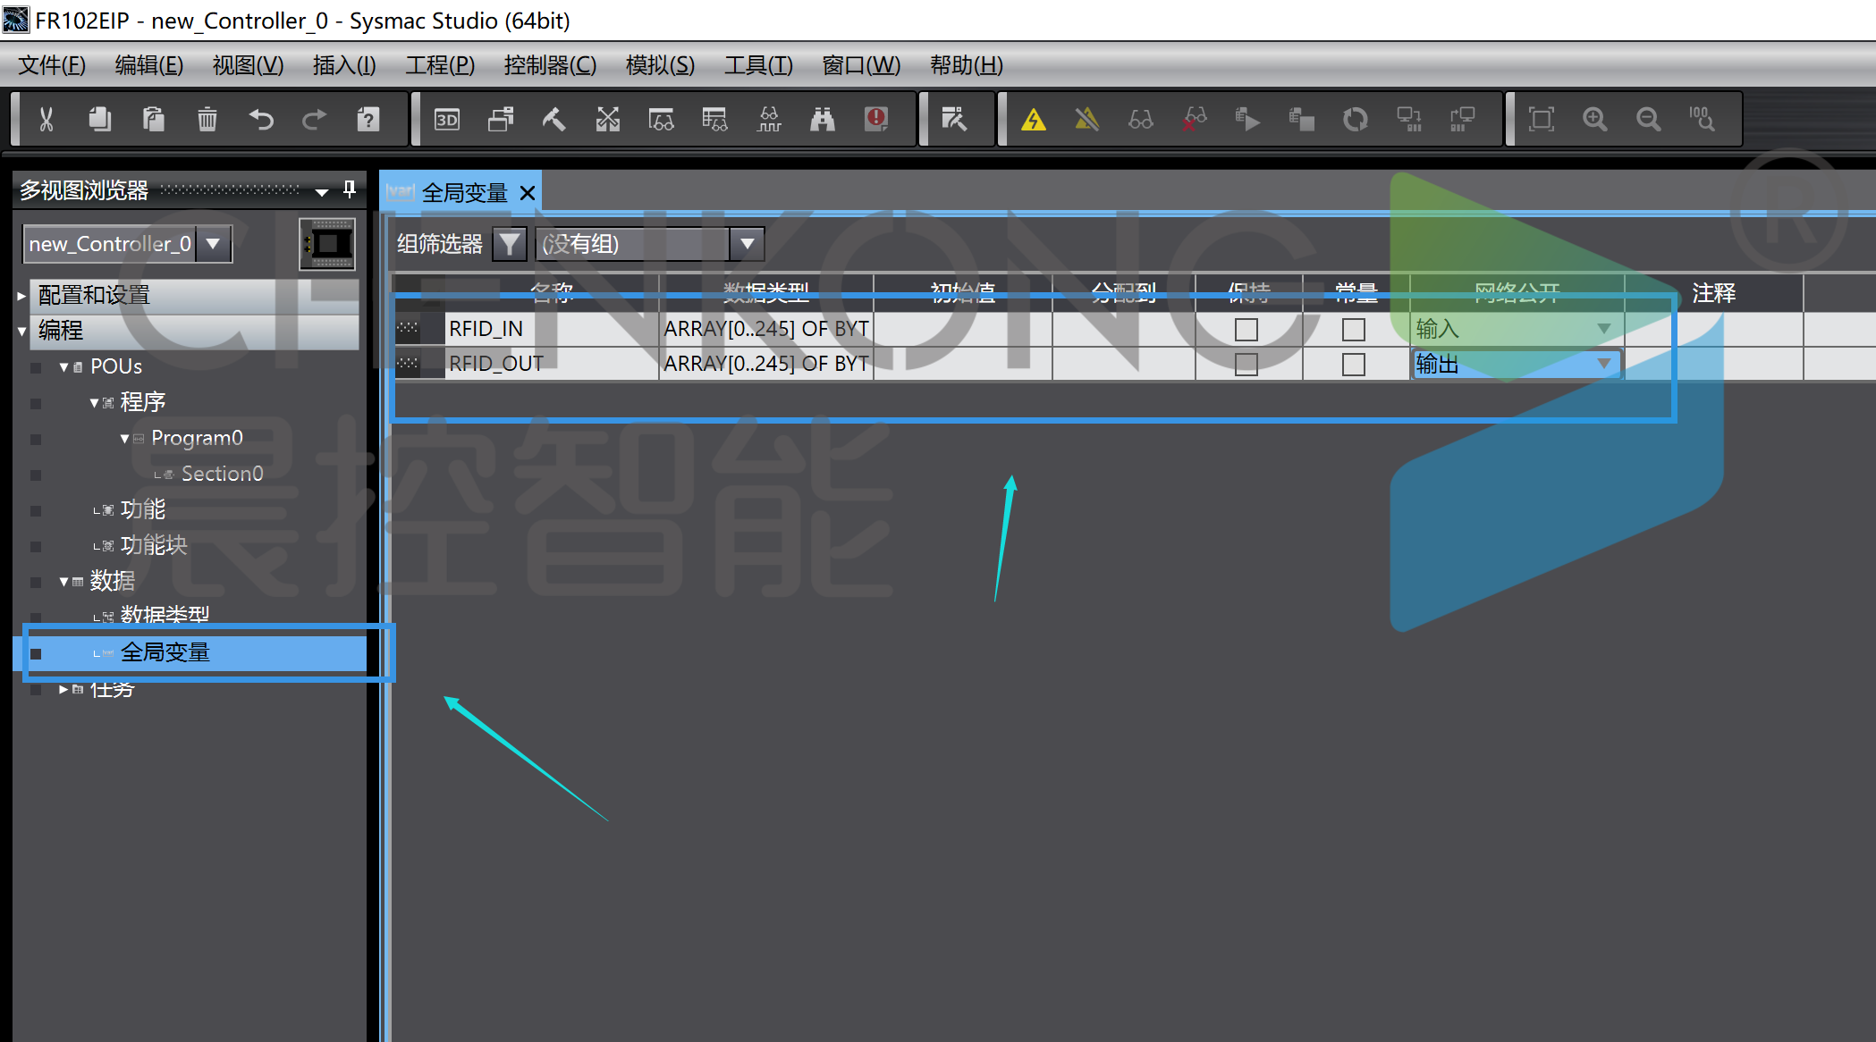Click the Copy toolbar icon
The width and height of the screenshot is (1876, 1042).
tap(100, 119)
